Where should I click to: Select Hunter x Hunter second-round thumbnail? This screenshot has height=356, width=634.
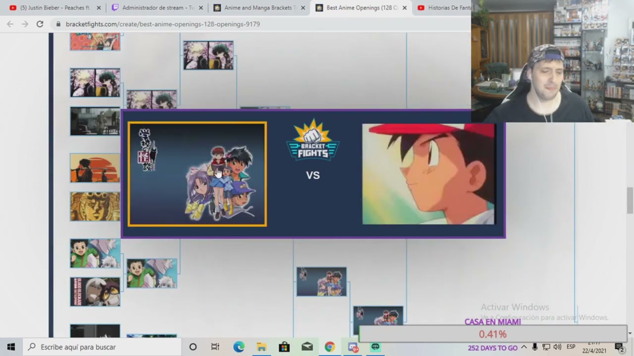[152, 273]
